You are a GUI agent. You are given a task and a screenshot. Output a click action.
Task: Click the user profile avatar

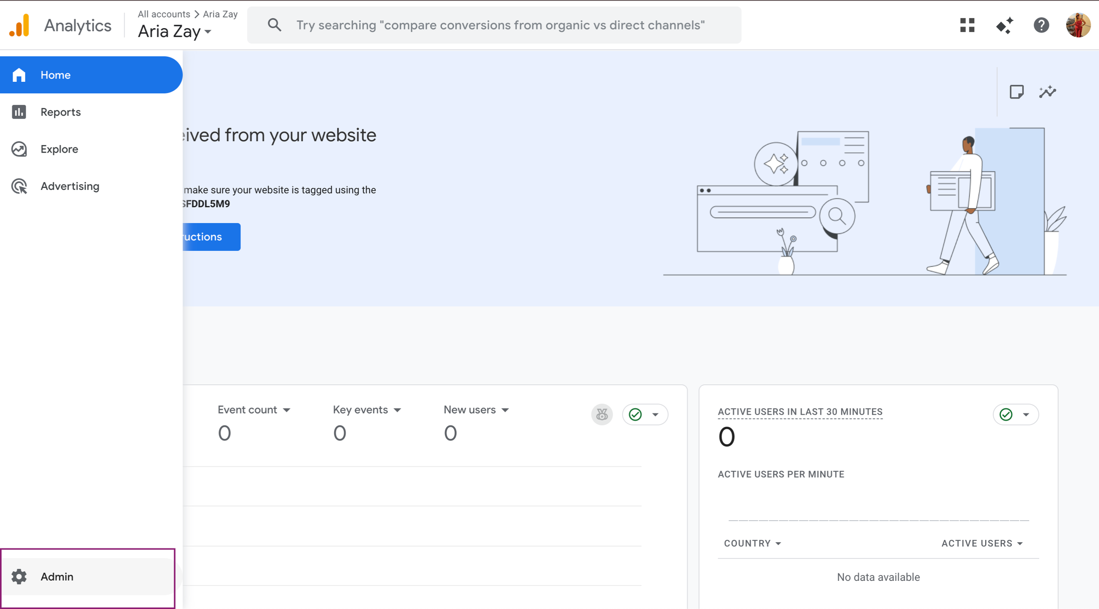pyautogui.click(x=1077, y=25)
